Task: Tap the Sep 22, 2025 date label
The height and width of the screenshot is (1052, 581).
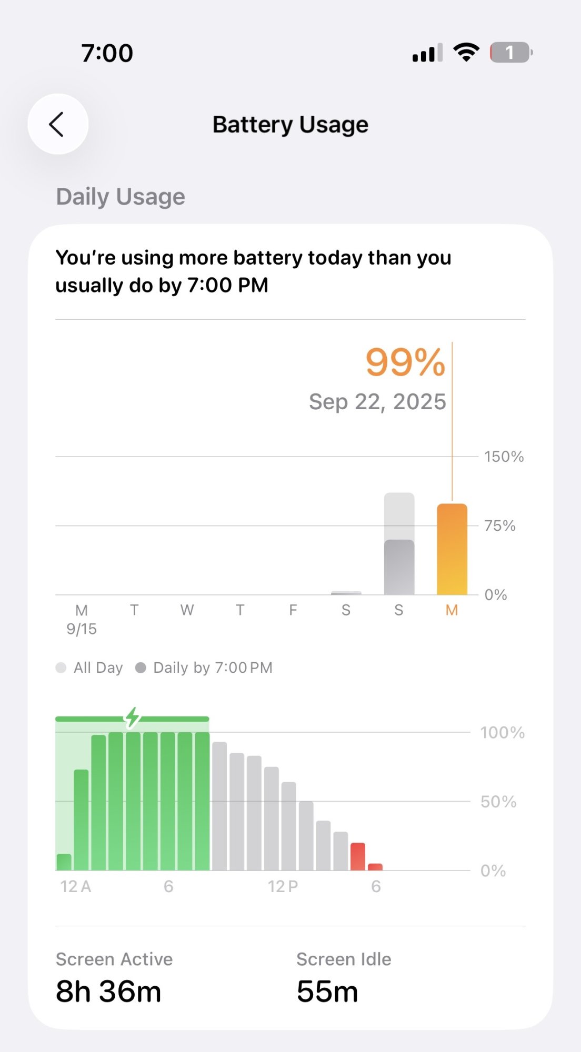Action: pyautogui.click(x=377, y=402)
